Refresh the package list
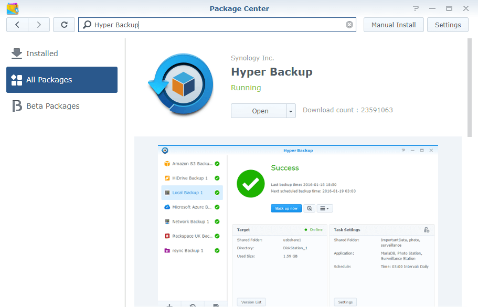 [64, 25]
